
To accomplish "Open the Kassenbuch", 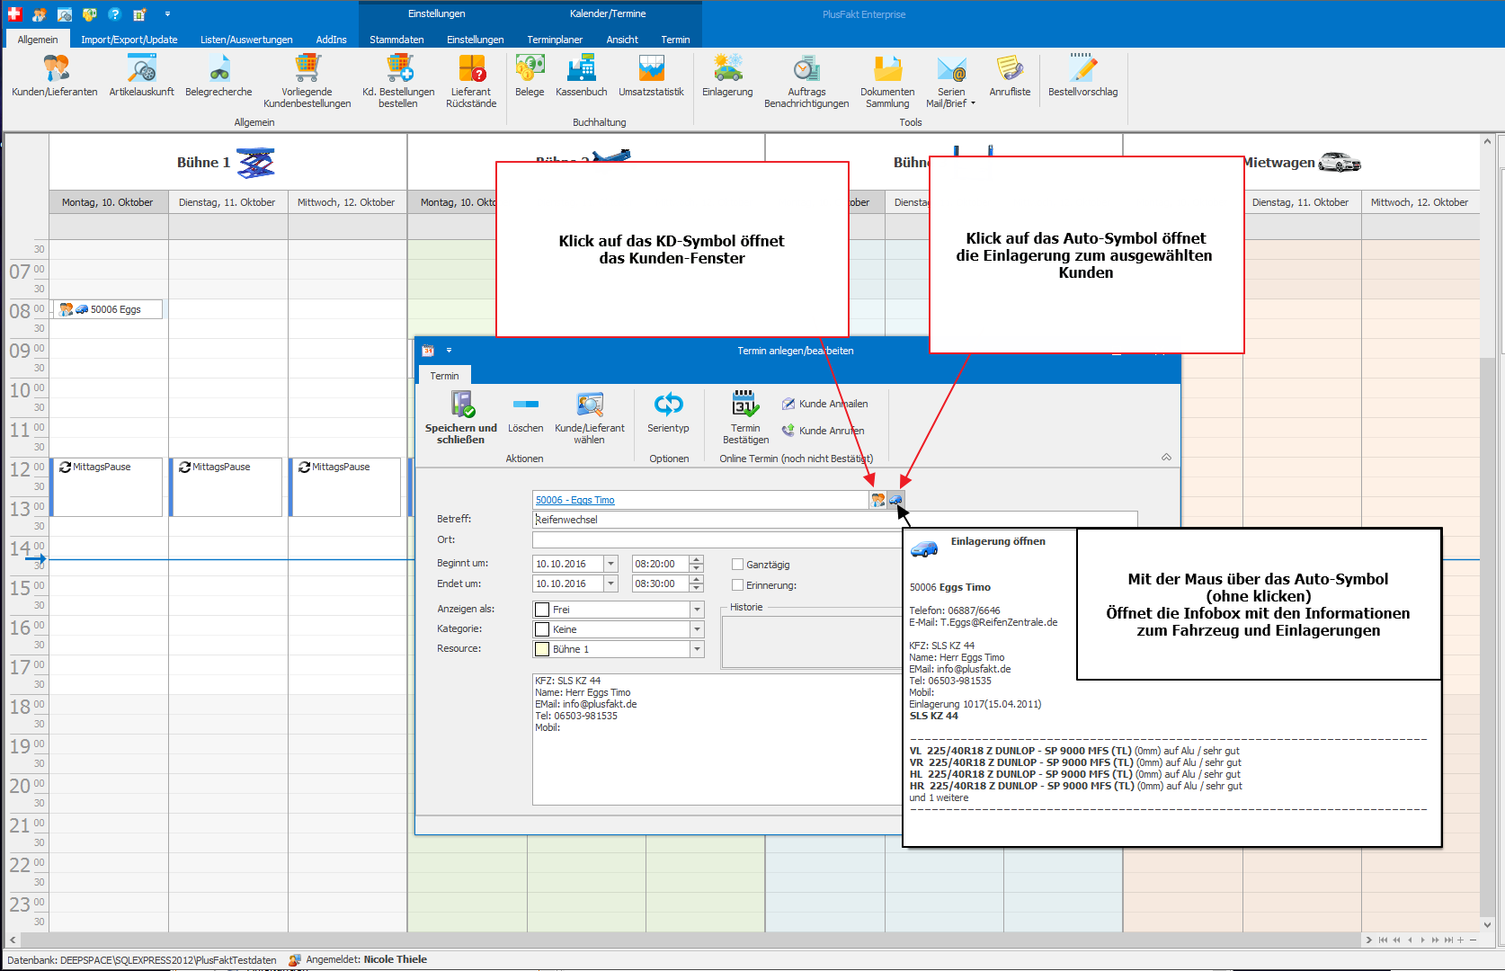I will [x=582, y=76].
